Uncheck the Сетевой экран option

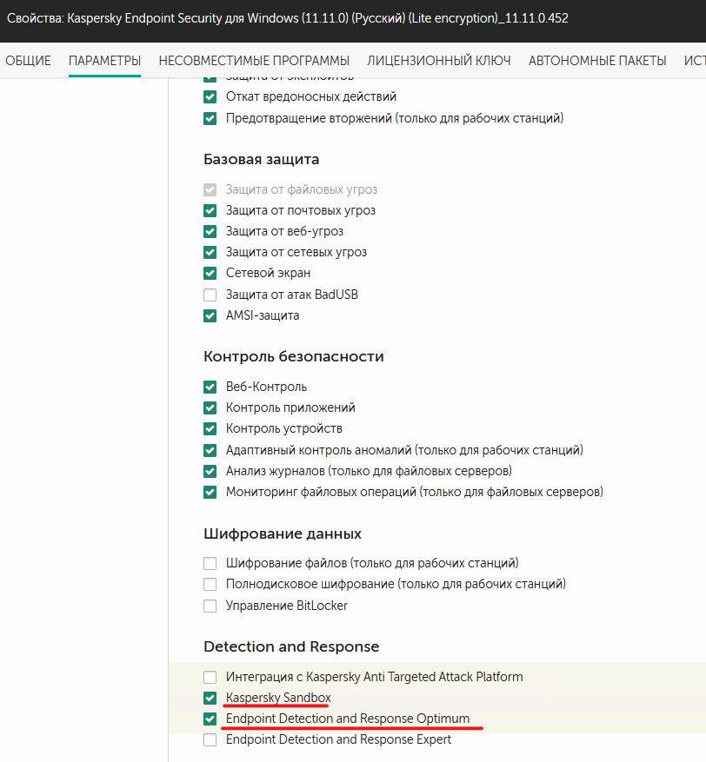[x=210, y=274]
